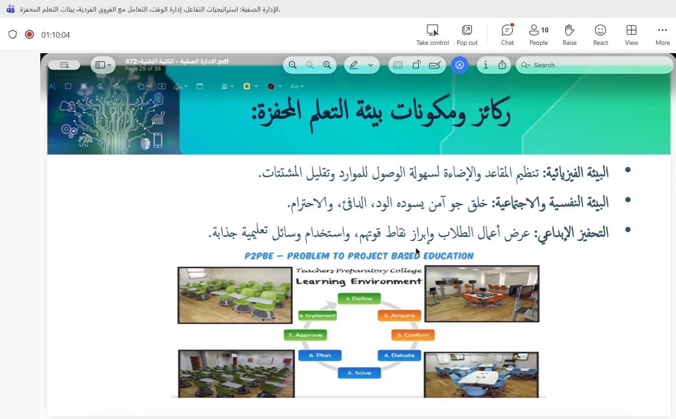Show the People participants list
The image size is (676, 419).
click(x=538, y=35)
